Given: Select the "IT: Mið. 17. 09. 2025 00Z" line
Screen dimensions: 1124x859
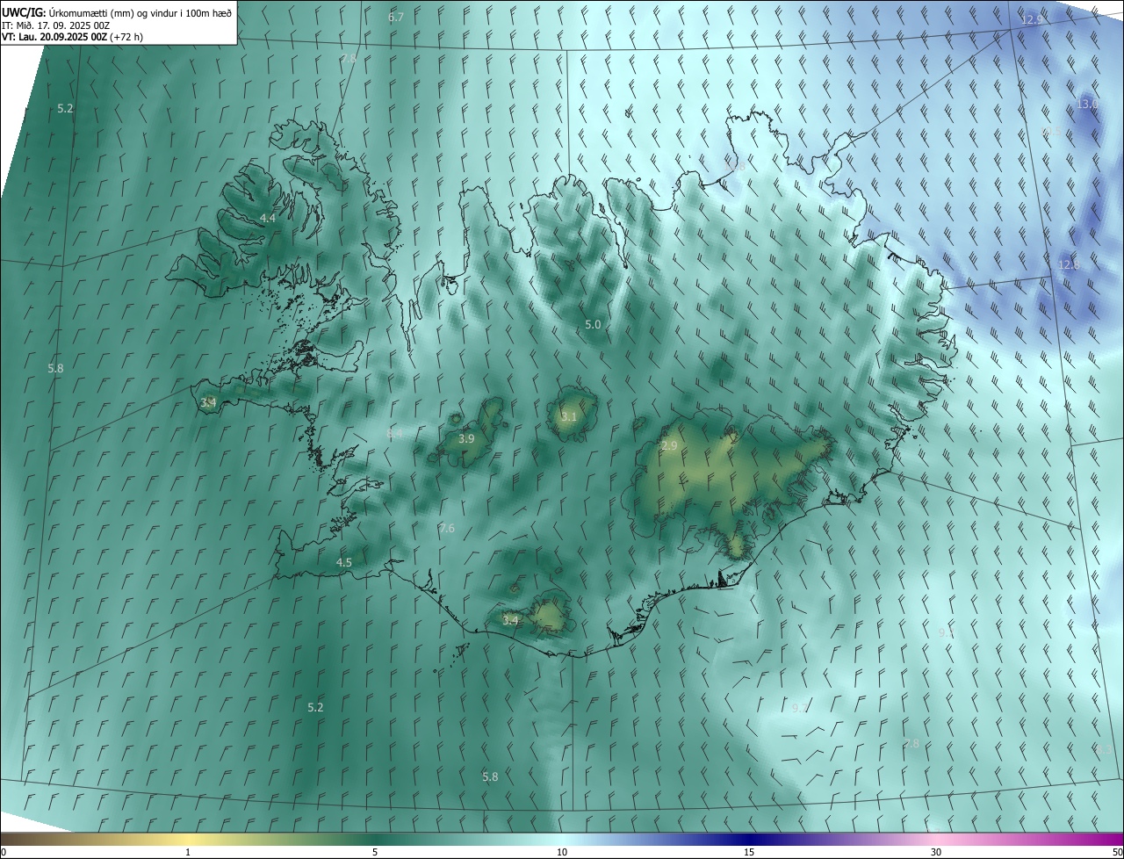Looking at the screenshot, I should (56, 25).
